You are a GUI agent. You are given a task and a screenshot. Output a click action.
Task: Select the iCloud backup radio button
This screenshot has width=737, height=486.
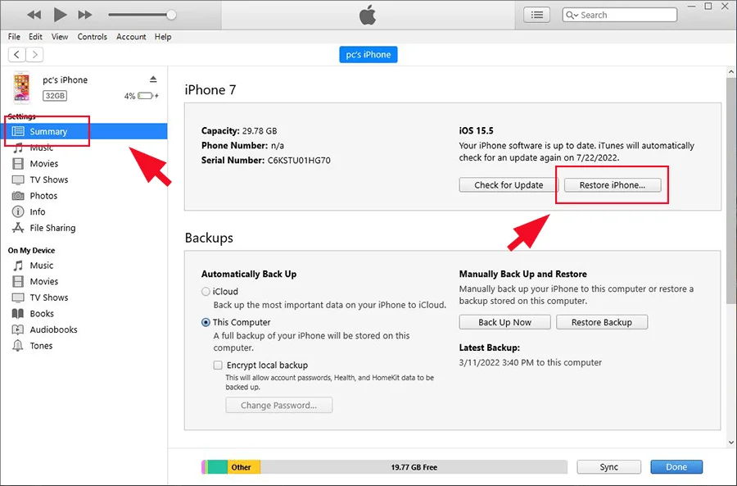coord(206,291)
